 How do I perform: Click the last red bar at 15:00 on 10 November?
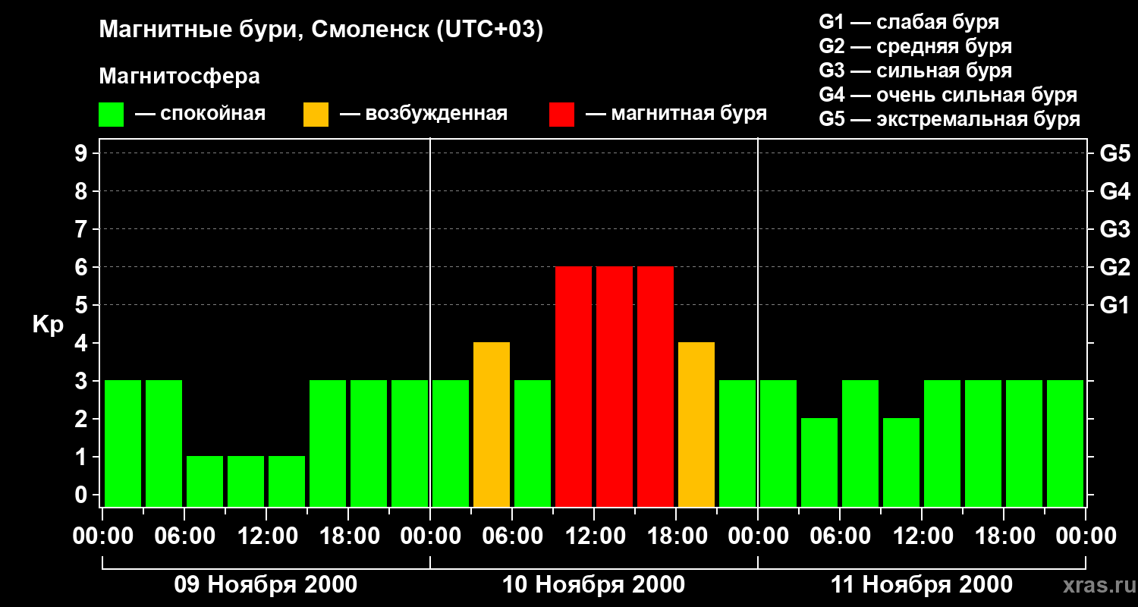(x=655, y=387)
